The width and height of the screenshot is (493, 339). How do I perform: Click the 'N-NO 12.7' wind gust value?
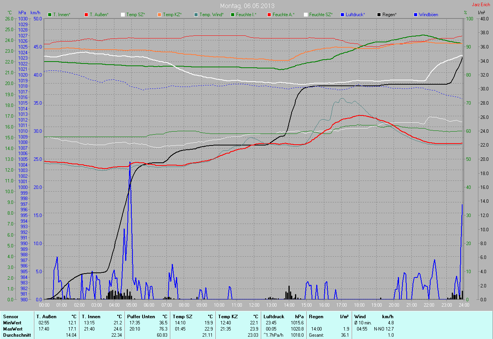coord(384,329)
